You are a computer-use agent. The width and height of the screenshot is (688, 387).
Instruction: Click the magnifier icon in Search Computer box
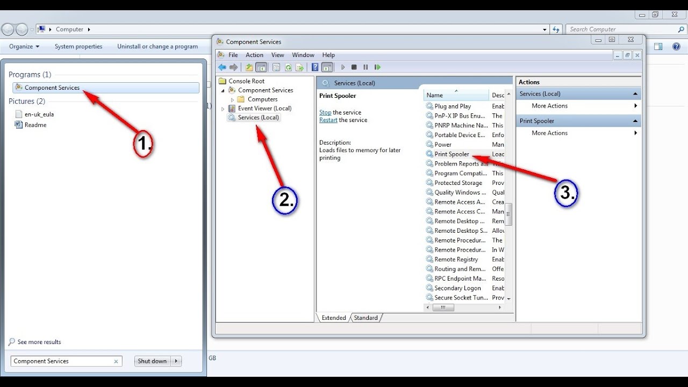(681, 30)
